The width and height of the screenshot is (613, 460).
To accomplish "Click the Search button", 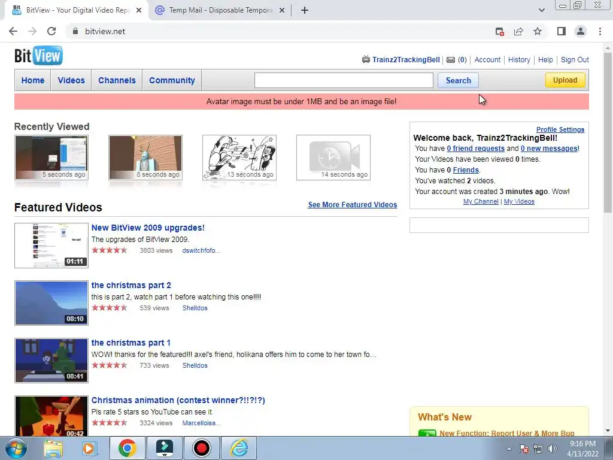I will 458,80.
